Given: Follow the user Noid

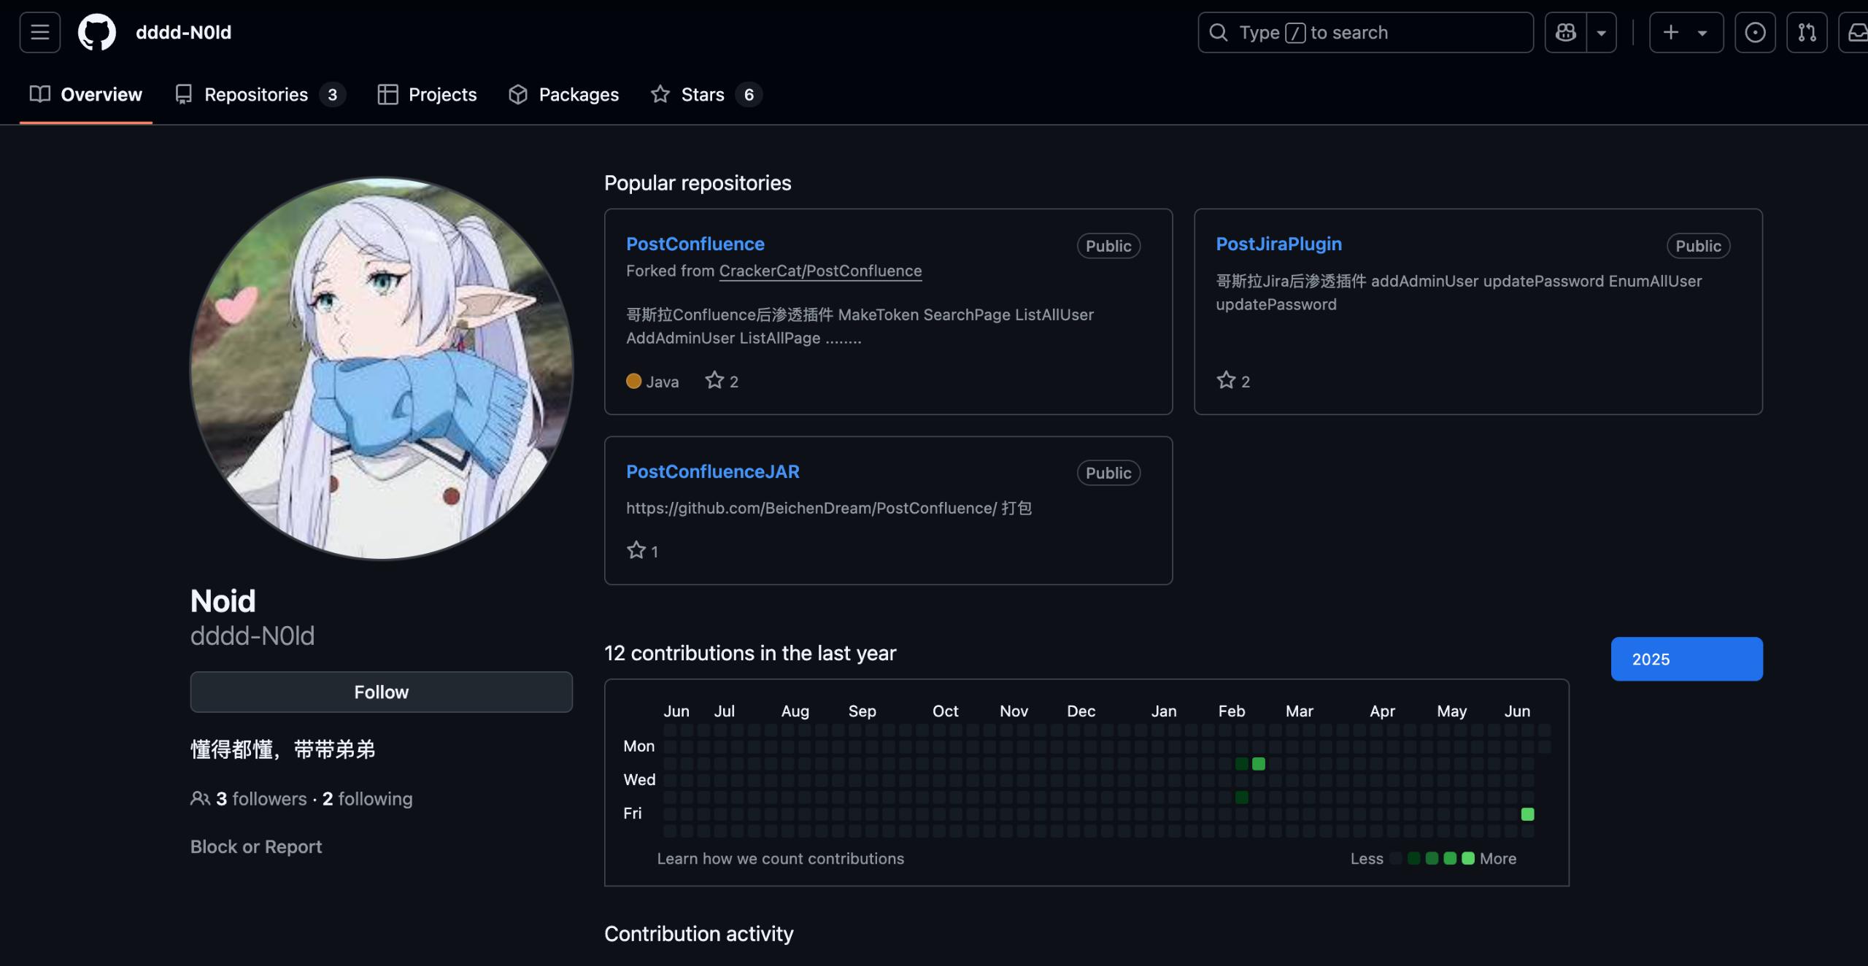Looking at the screenshot, I should pos(382,692).
